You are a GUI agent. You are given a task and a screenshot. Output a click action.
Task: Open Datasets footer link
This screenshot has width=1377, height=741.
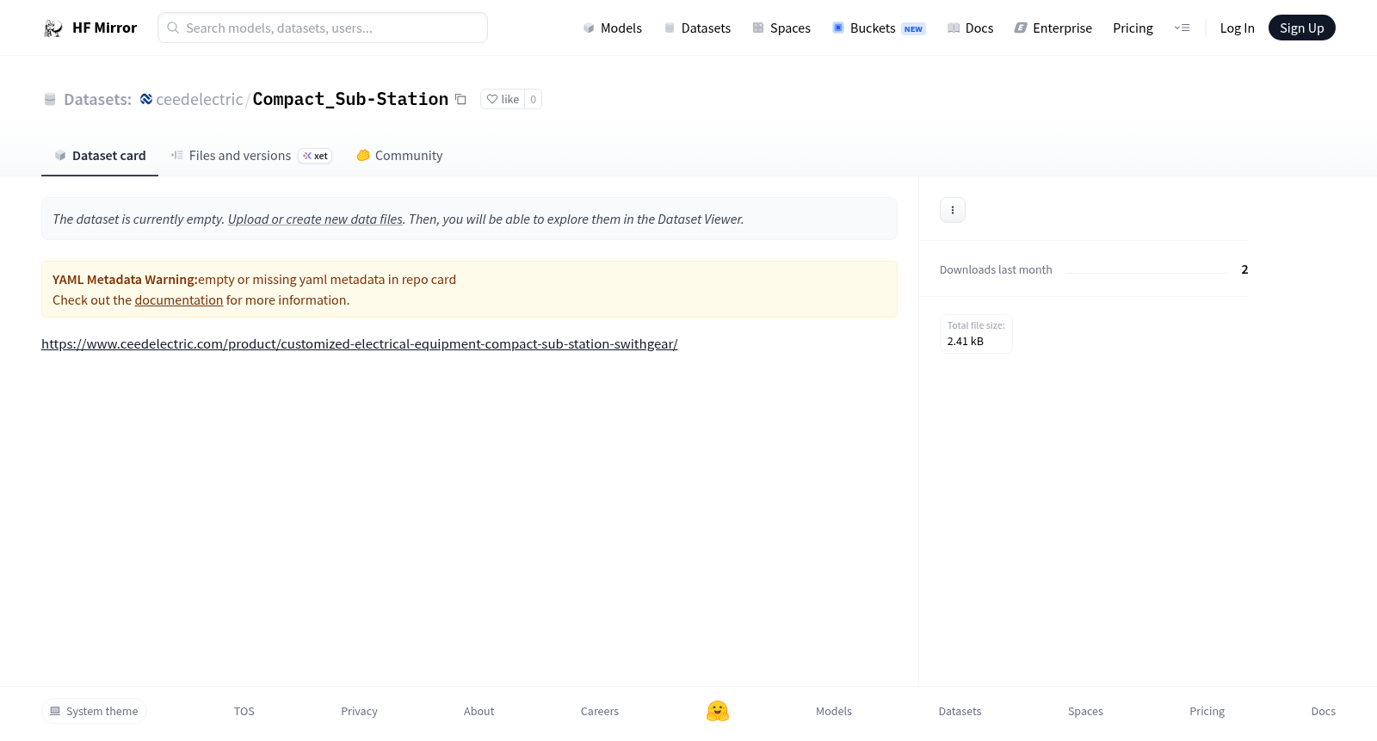(960, 712)
